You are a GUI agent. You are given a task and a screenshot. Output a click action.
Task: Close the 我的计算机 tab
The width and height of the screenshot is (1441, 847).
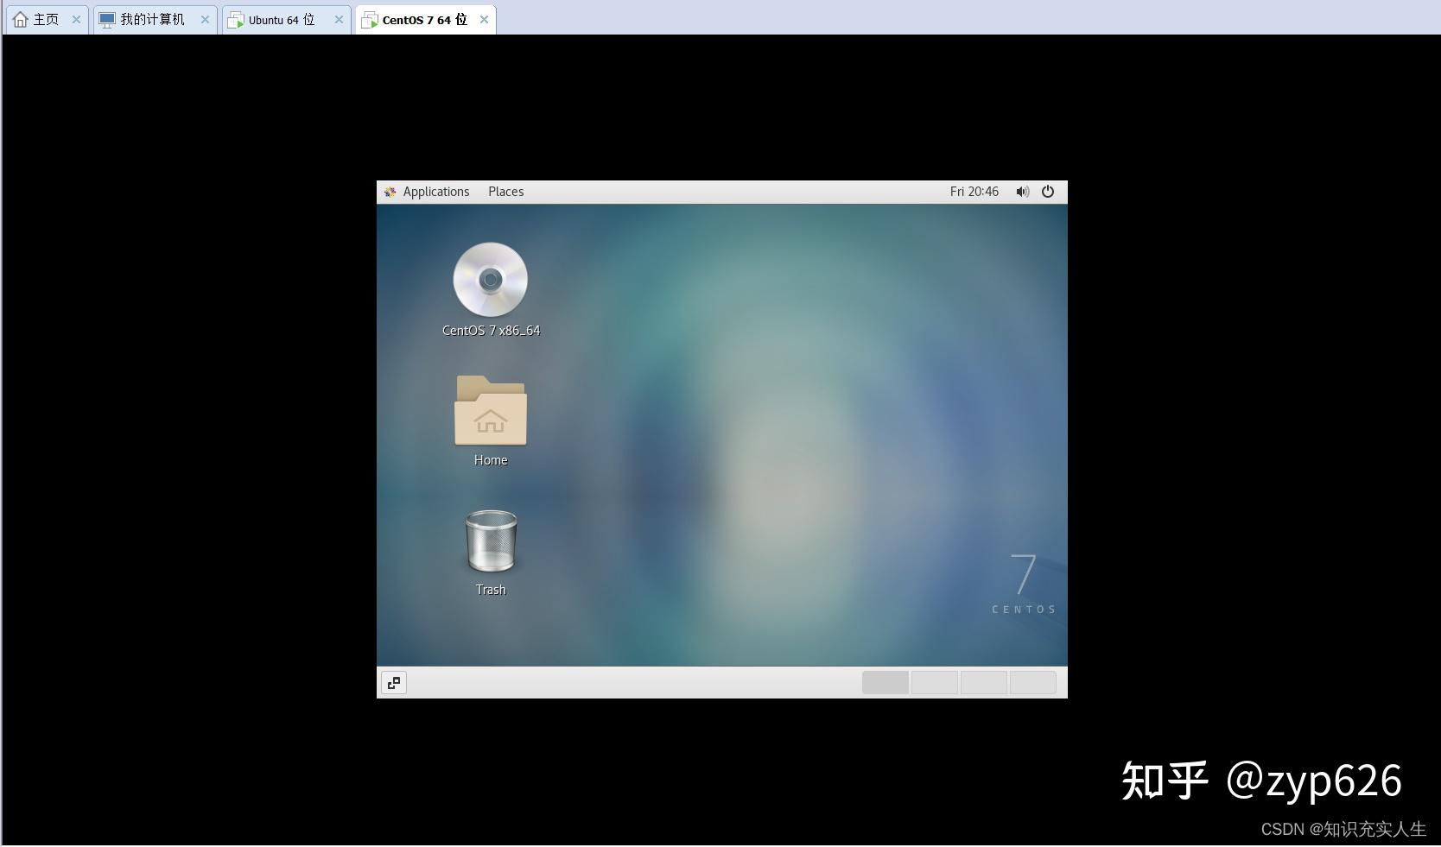click(205, 19)
